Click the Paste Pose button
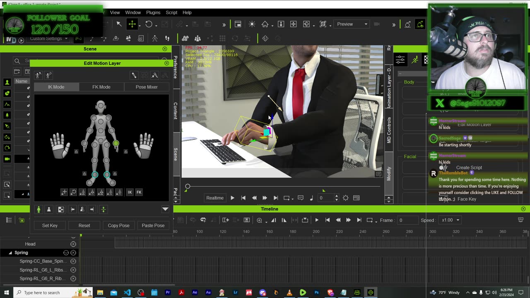Image resolution: width=530 pixels, height=298 pixels. click(153, 226)
